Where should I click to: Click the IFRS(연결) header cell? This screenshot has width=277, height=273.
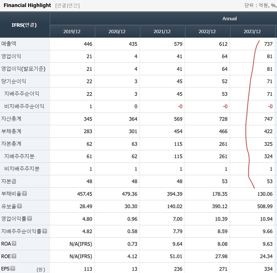click(x=24, y=25)
